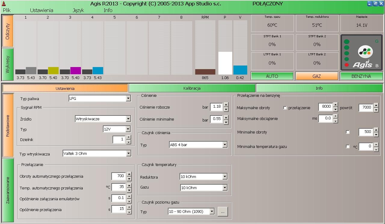Click the red LED on Agis switch
This screenshot has width=385, height=224.
pos(346,65)
